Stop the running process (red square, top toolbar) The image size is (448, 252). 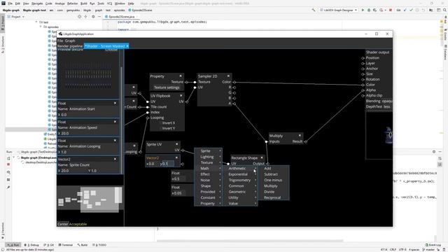point(391,10)
